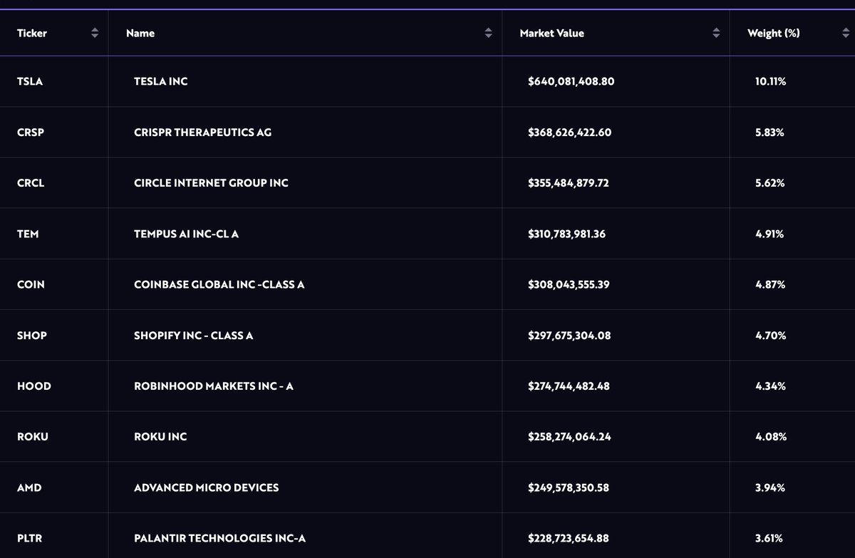Sort by Weight (%) arrow icon
This screenshot has width=855, height=558.
click(x=844, y=33)
